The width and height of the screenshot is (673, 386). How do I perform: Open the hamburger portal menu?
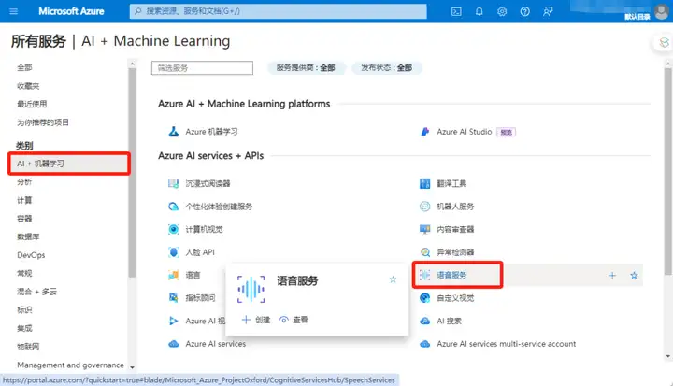click(14, 11)
